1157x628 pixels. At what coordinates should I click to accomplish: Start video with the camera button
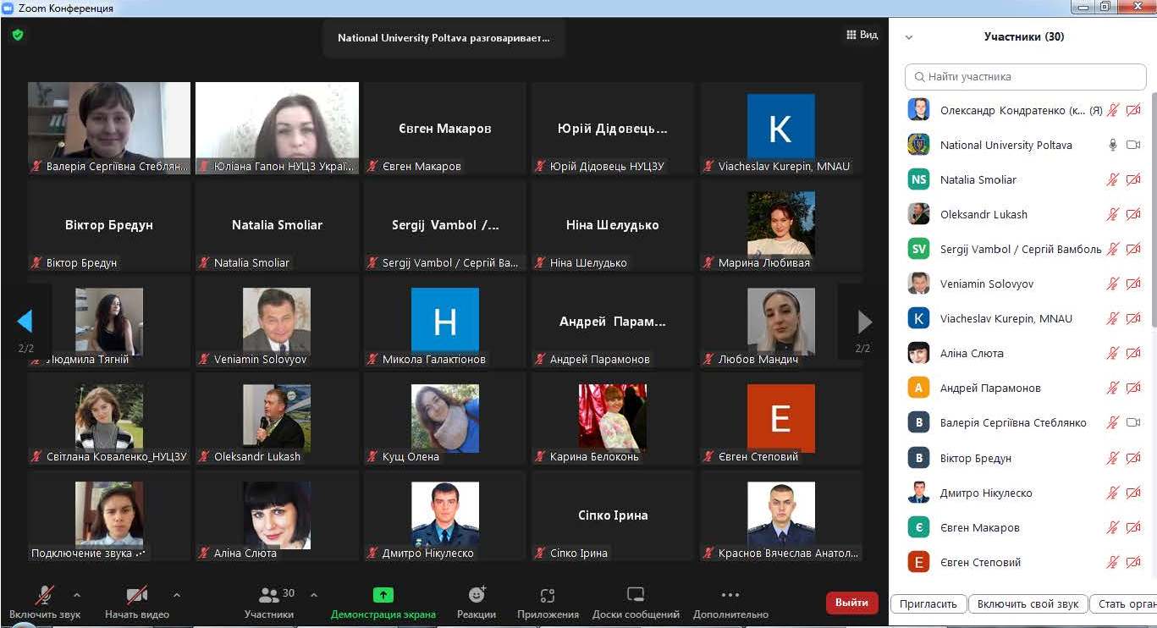click(136, 595)
